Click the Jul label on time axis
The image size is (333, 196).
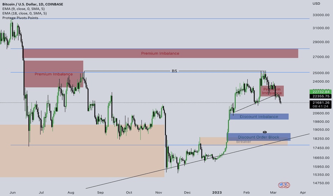[41, 192]
